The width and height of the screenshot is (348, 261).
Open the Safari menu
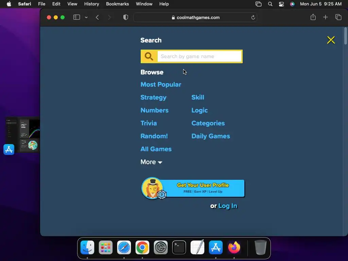pos(24,4)
